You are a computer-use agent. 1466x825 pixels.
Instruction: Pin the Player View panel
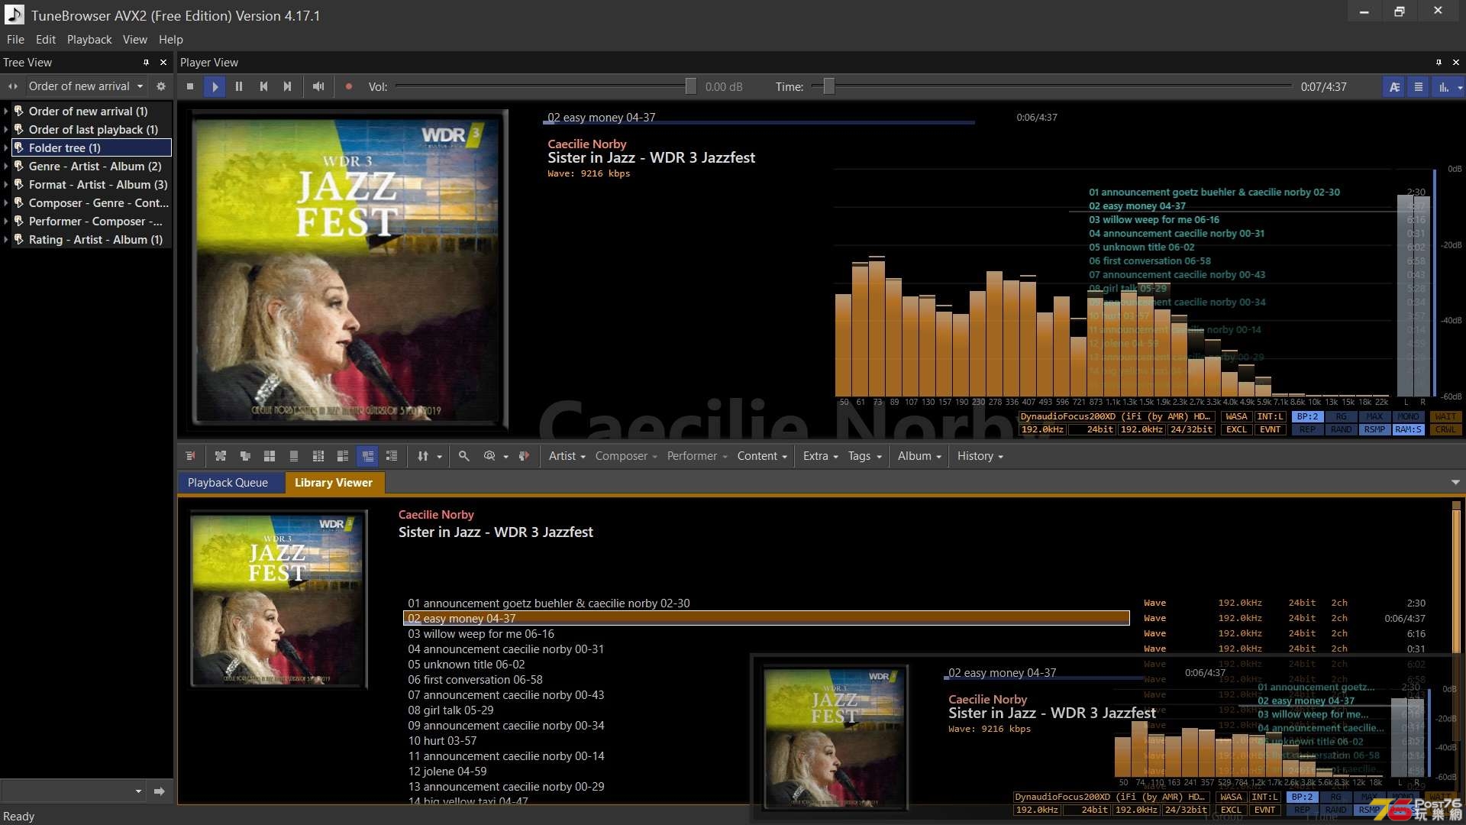(1439, 63)
